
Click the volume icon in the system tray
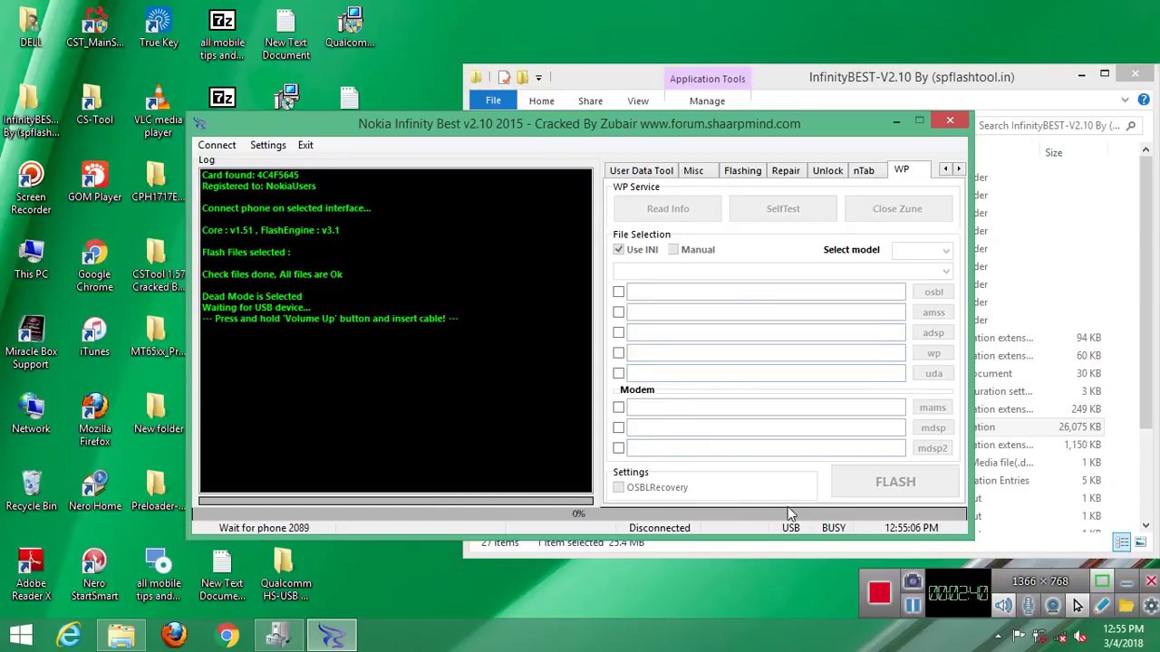click(1079, 636)
